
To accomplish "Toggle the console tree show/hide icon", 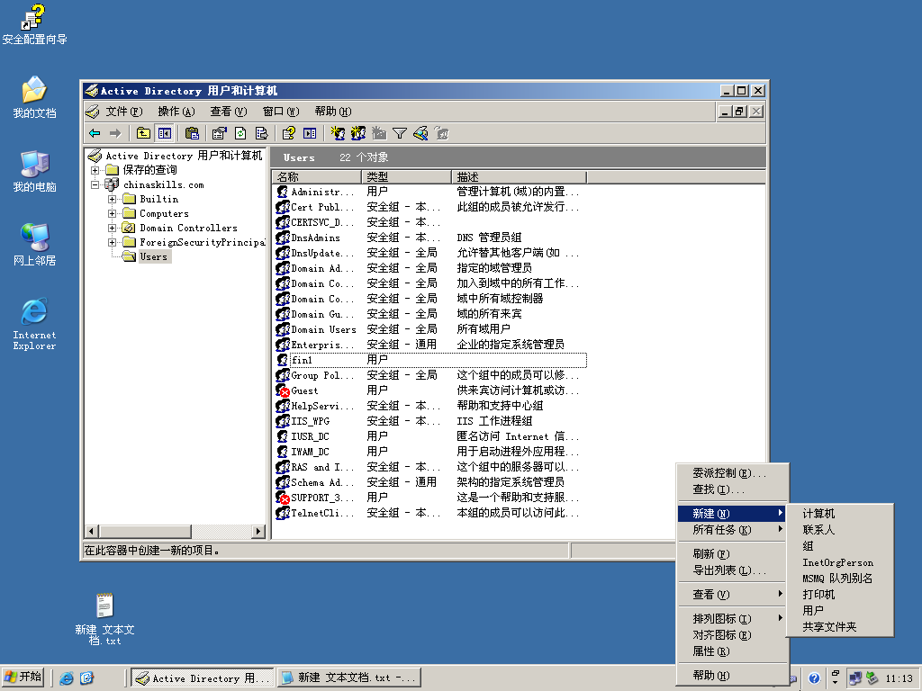I will click(164, 133).
